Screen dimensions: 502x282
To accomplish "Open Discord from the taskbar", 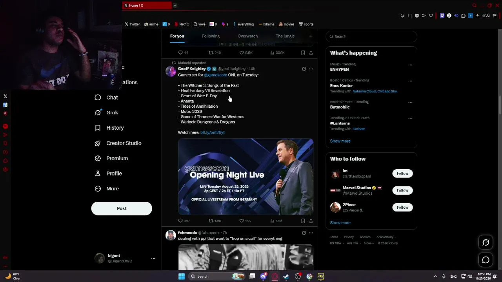I will (x=264, y=277).
